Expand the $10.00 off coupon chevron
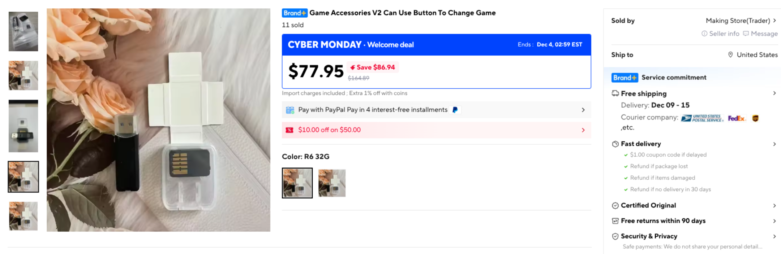This screenshot has width=781, height=254. point(583,130)
